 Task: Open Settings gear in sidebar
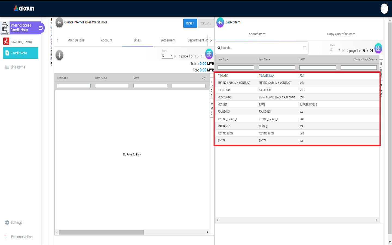pos(7,223)
